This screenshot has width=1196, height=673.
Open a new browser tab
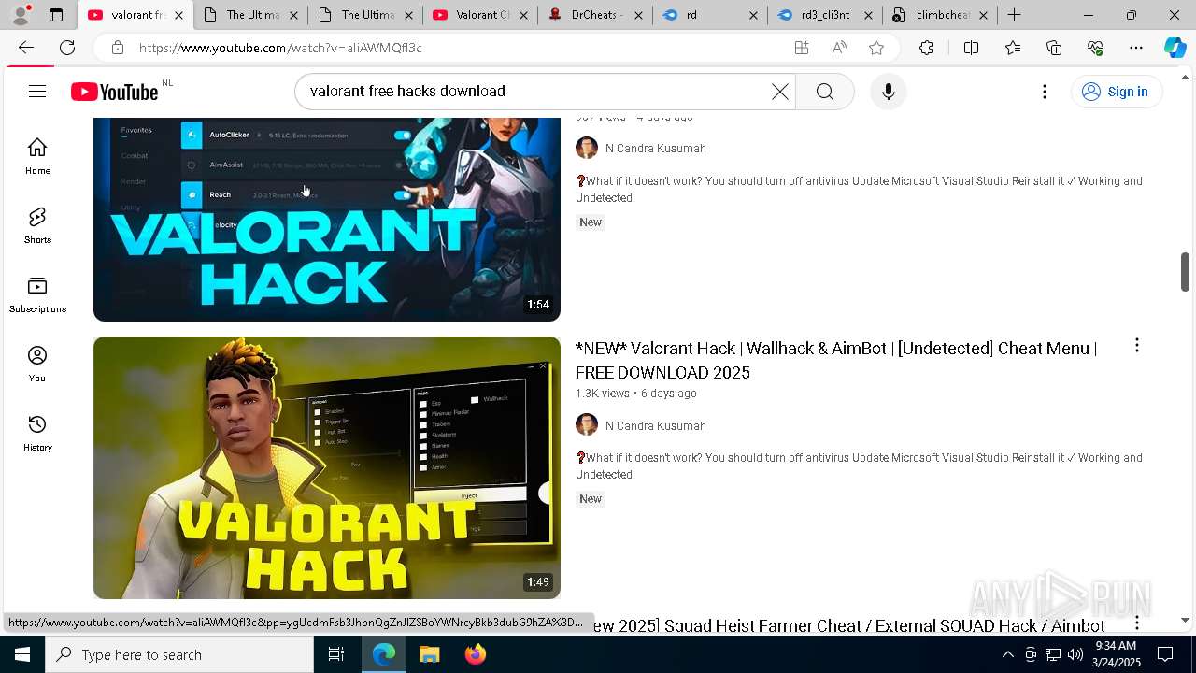[1014, 15]
